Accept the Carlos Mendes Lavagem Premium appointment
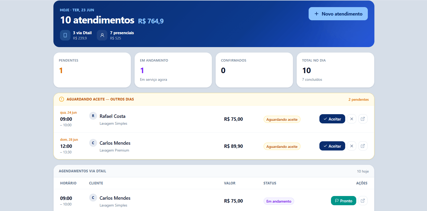The height and width of the screenshot is (211, 427). coord(332,146)
